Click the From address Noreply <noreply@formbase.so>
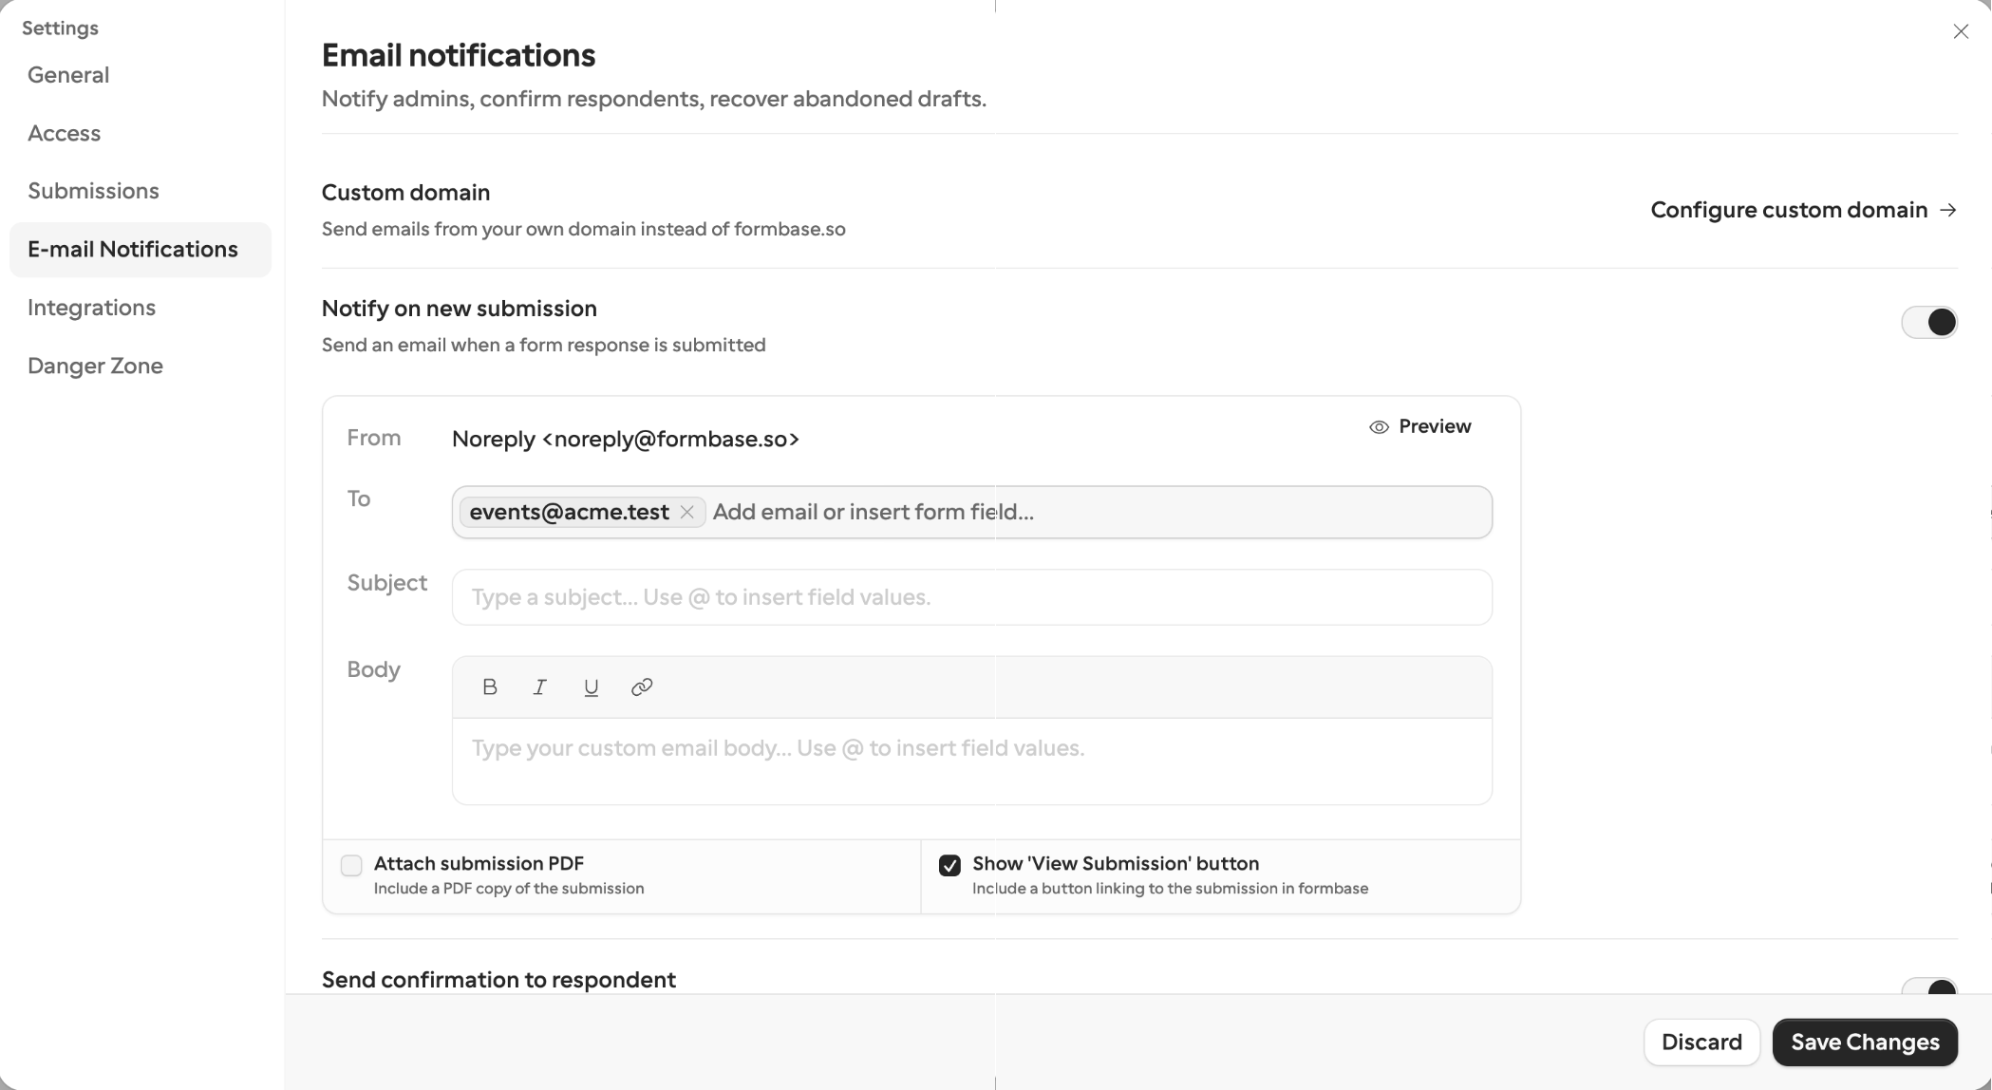Viewport: 1992px width, 1090px height. coord(626,439)
